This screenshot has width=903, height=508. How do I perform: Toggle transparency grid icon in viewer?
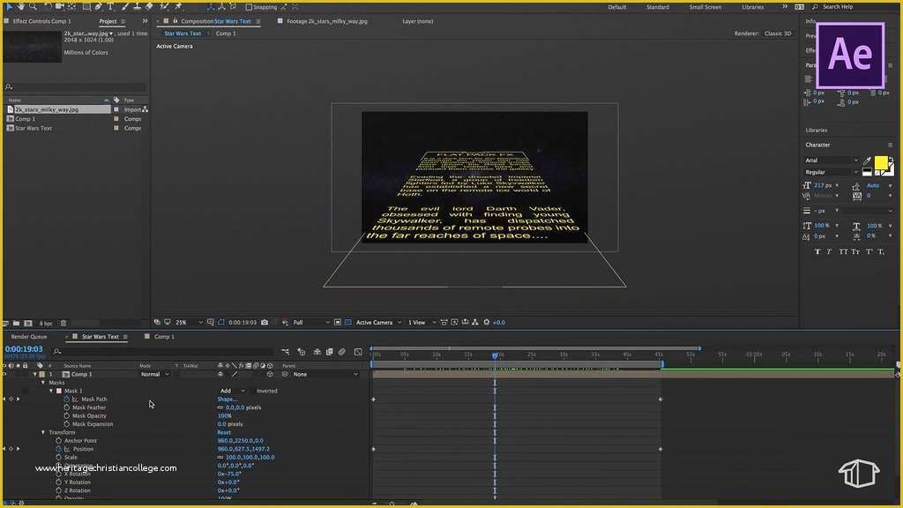coord(347,323)
